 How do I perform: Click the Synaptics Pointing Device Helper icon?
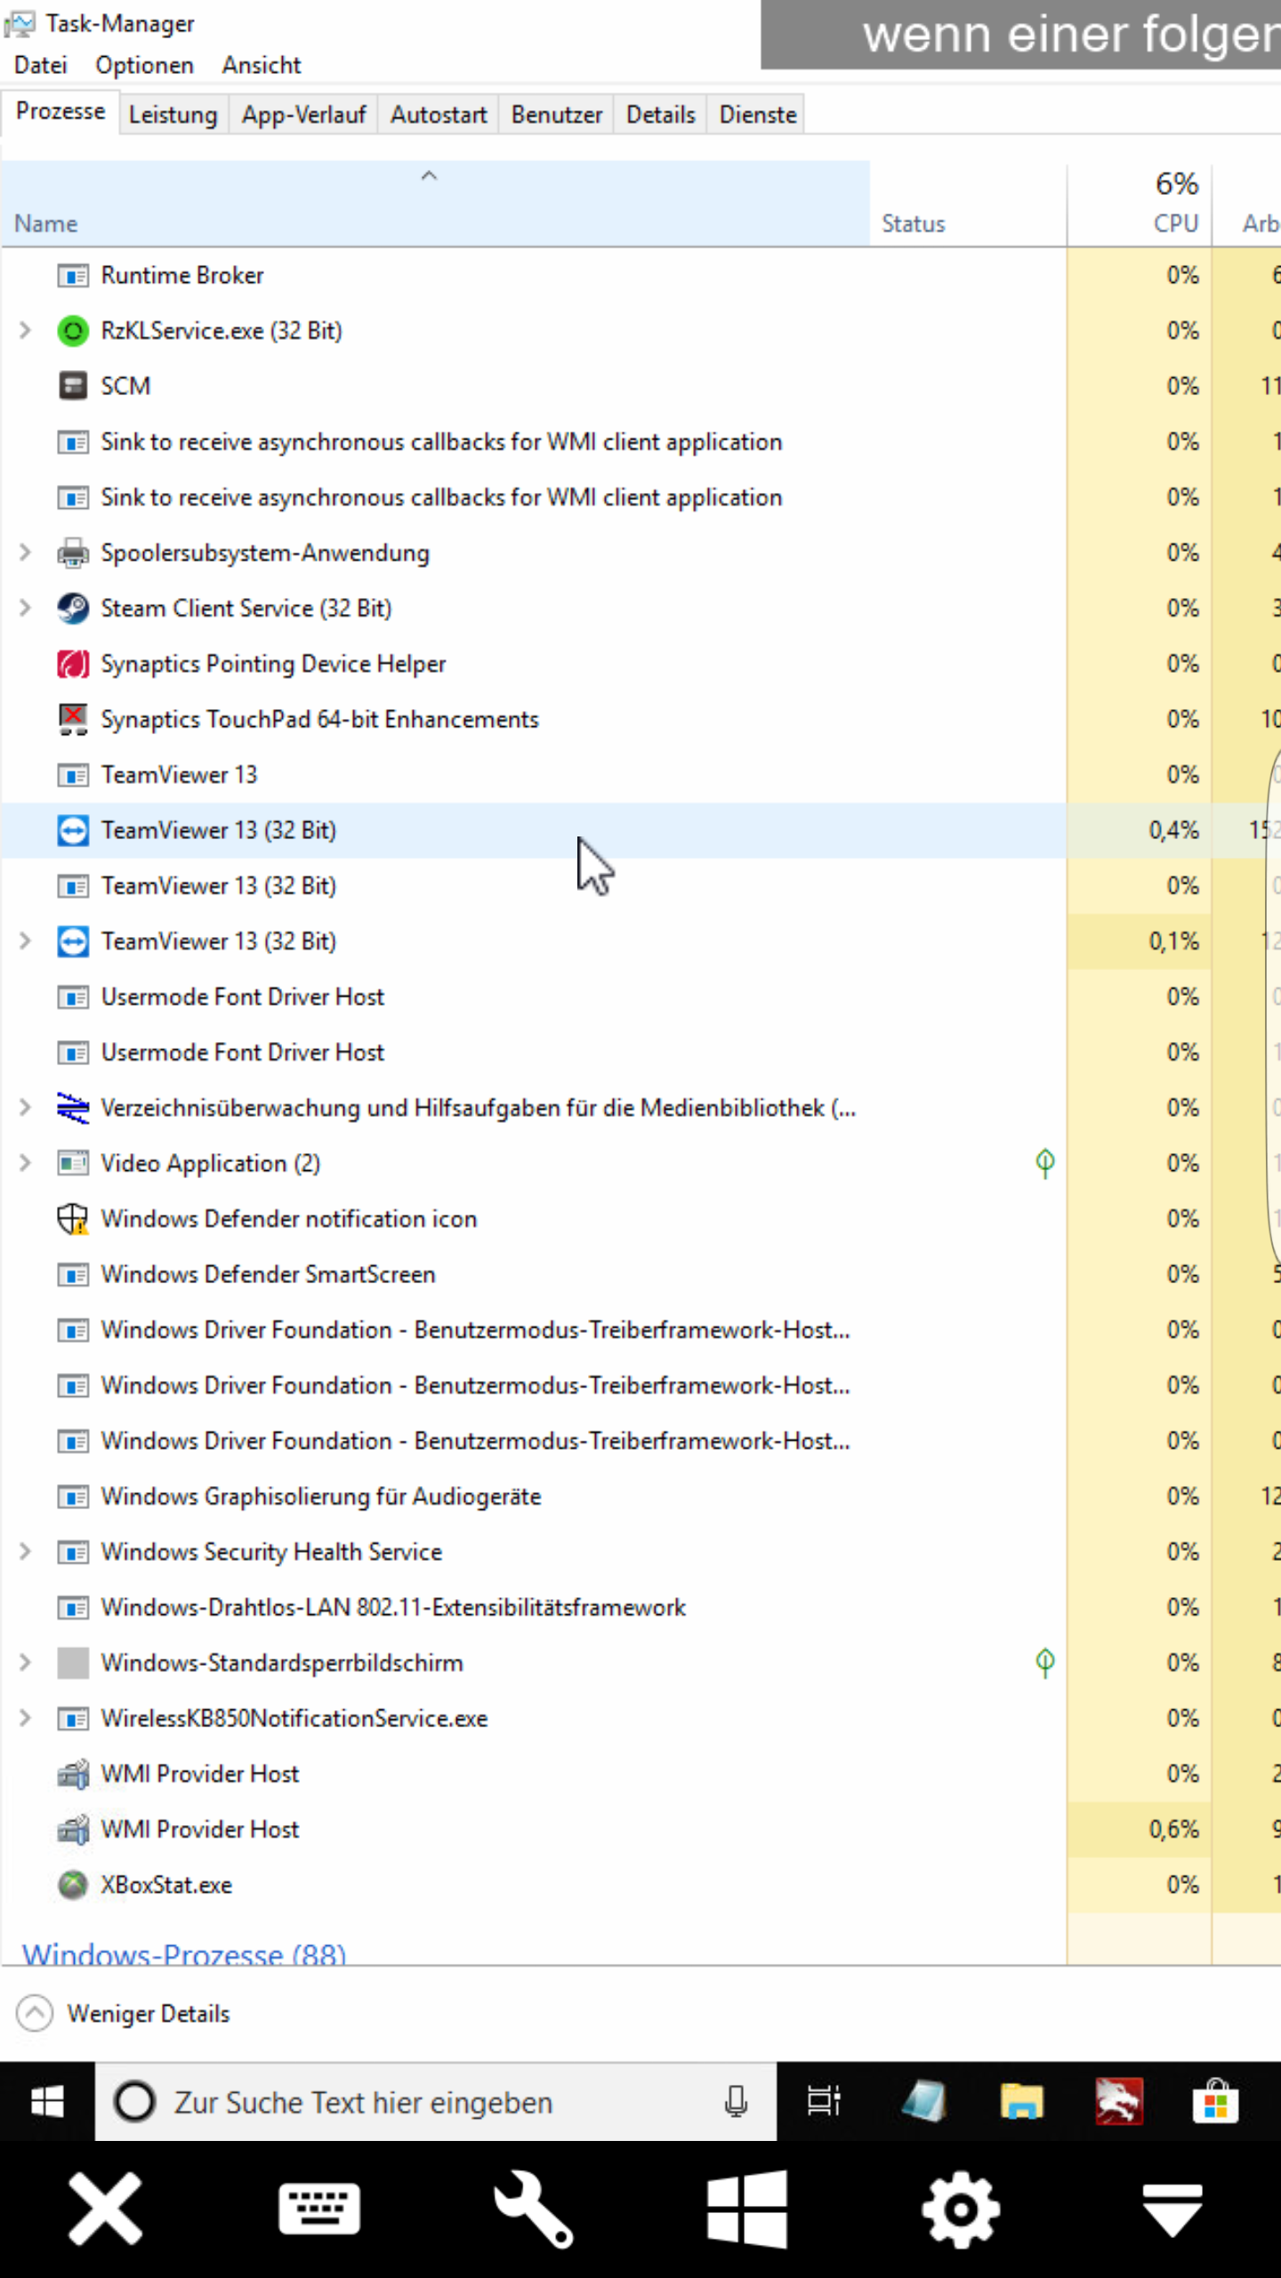click(x=73, y=664)
